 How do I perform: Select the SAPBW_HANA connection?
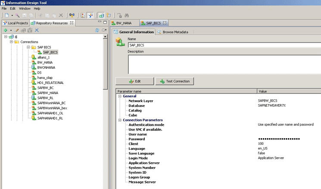tap(48, 93)
